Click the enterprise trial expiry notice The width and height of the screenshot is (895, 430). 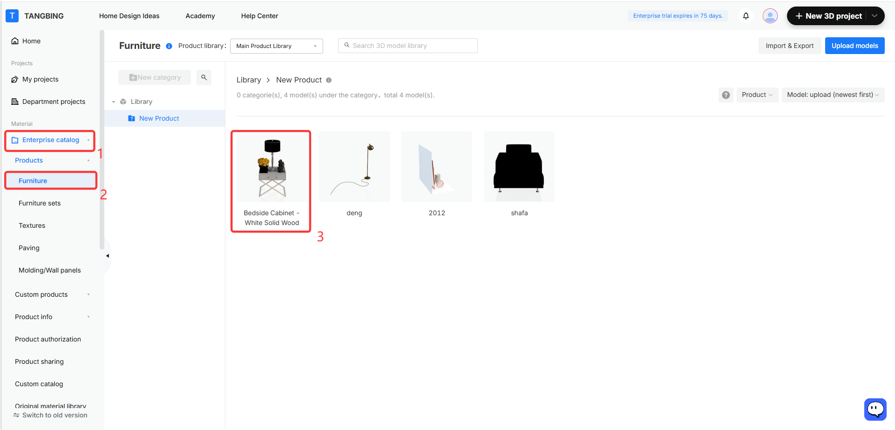678,16
